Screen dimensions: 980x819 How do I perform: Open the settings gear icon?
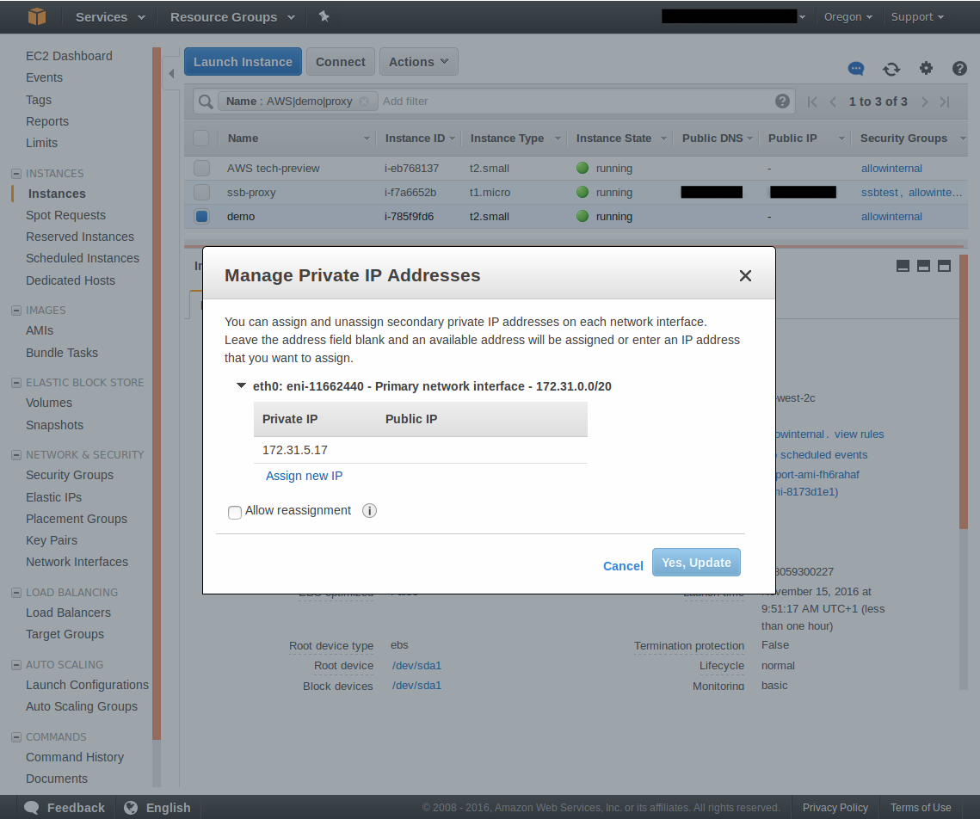point(926,69)
